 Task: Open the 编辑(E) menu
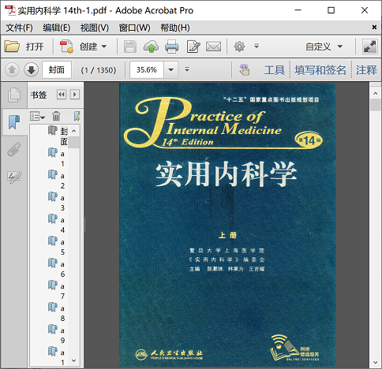click(x=57, y=28)
